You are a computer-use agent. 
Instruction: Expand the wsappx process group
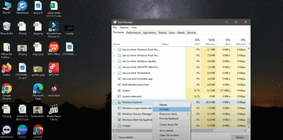click(114, 126)
